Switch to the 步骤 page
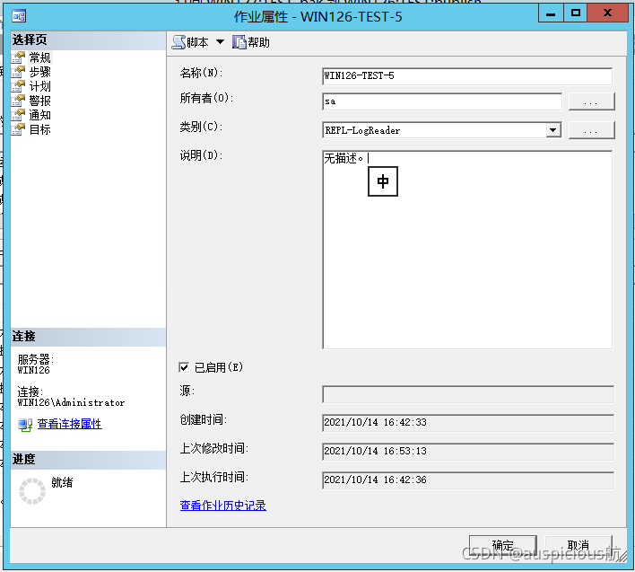 [x=39, y=72]
